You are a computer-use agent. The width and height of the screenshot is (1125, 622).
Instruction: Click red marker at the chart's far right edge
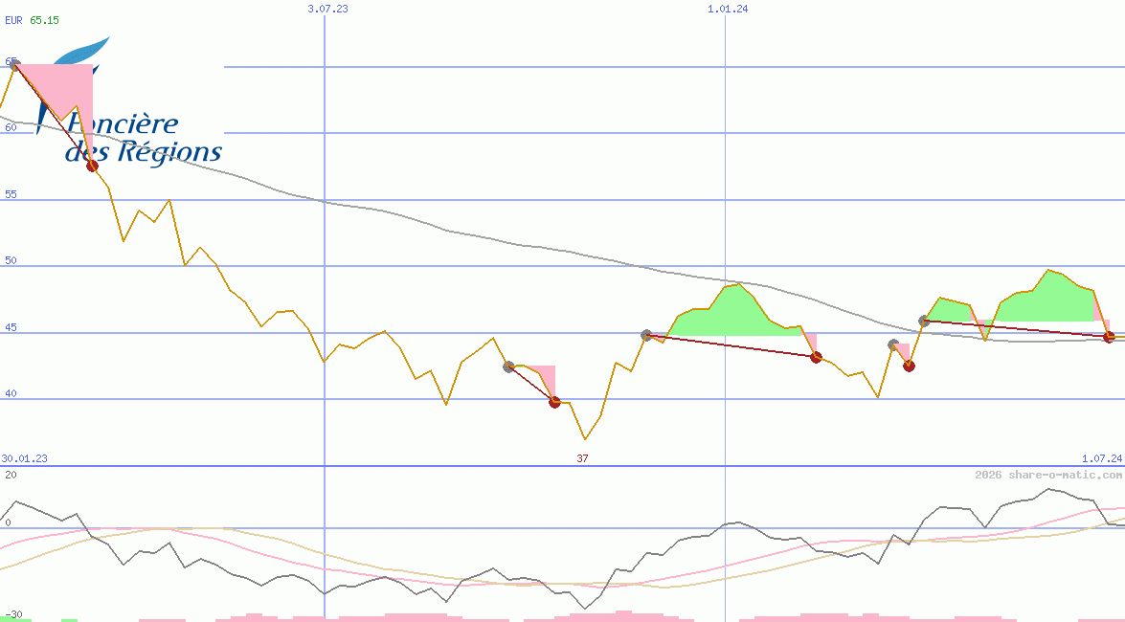(x=1109, y=336)
